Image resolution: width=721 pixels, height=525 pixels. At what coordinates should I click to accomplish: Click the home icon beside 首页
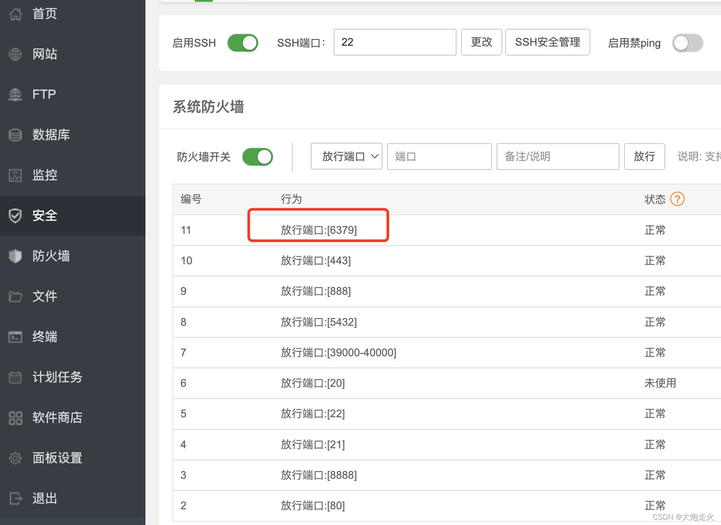tap(15, 14)
